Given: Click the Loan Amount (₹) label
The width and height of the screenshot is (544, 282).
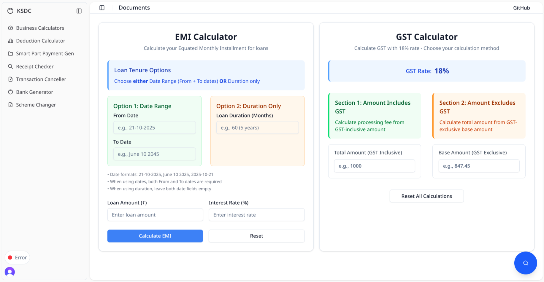Looking at the screenshot, I should 127,203.
